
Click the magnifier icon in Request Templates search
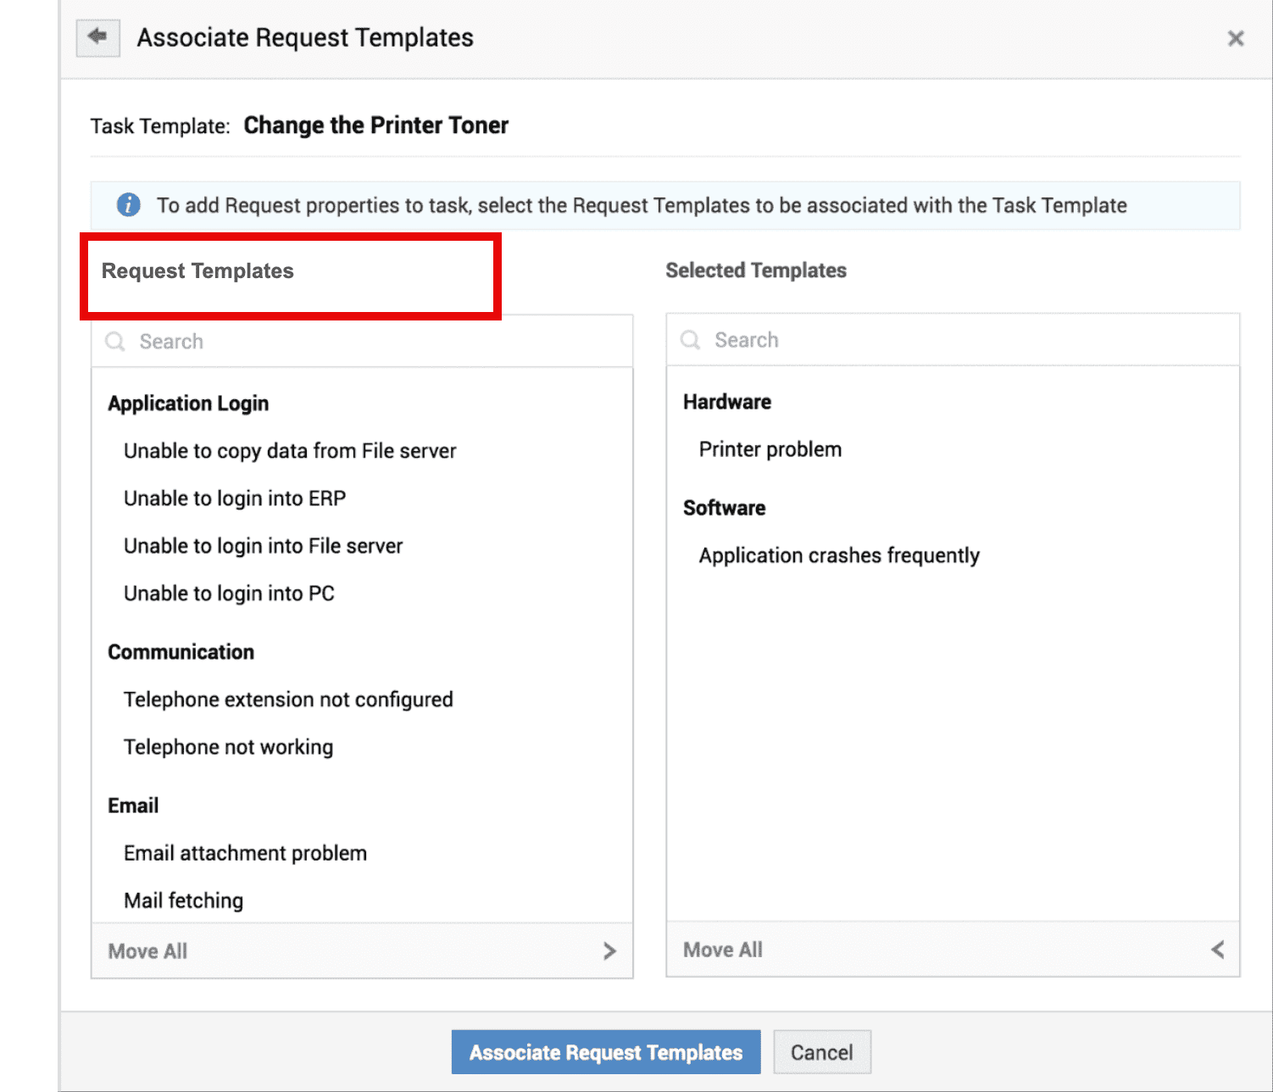115,342
